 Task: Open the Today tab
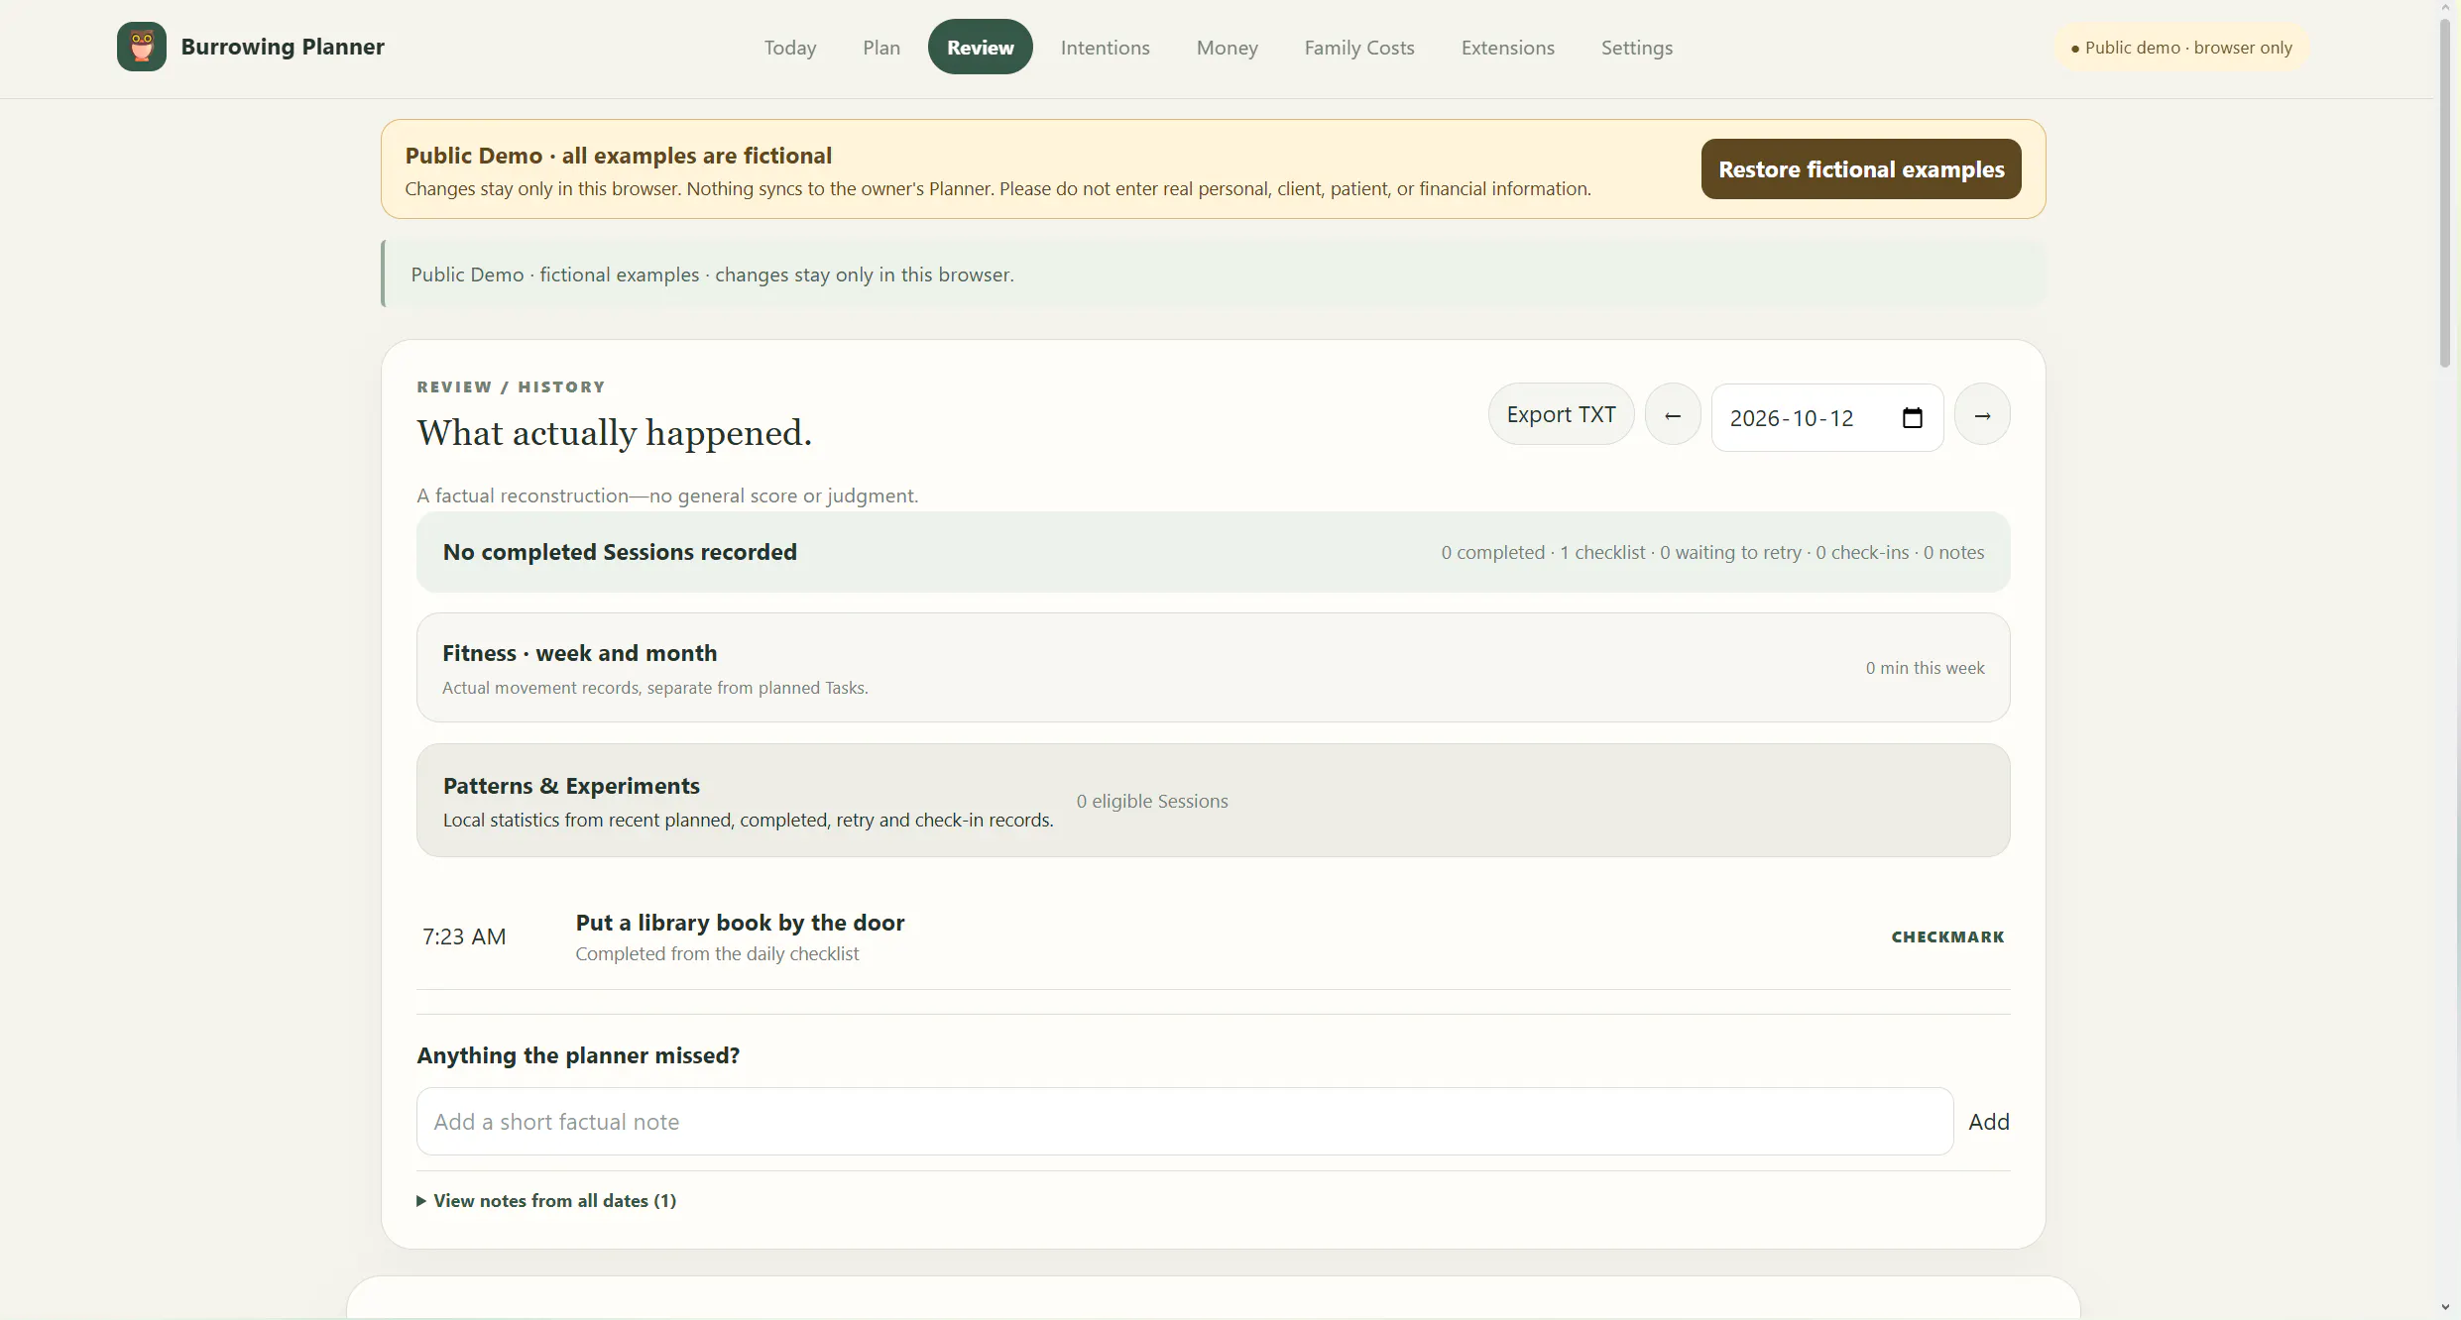point(790,48)
